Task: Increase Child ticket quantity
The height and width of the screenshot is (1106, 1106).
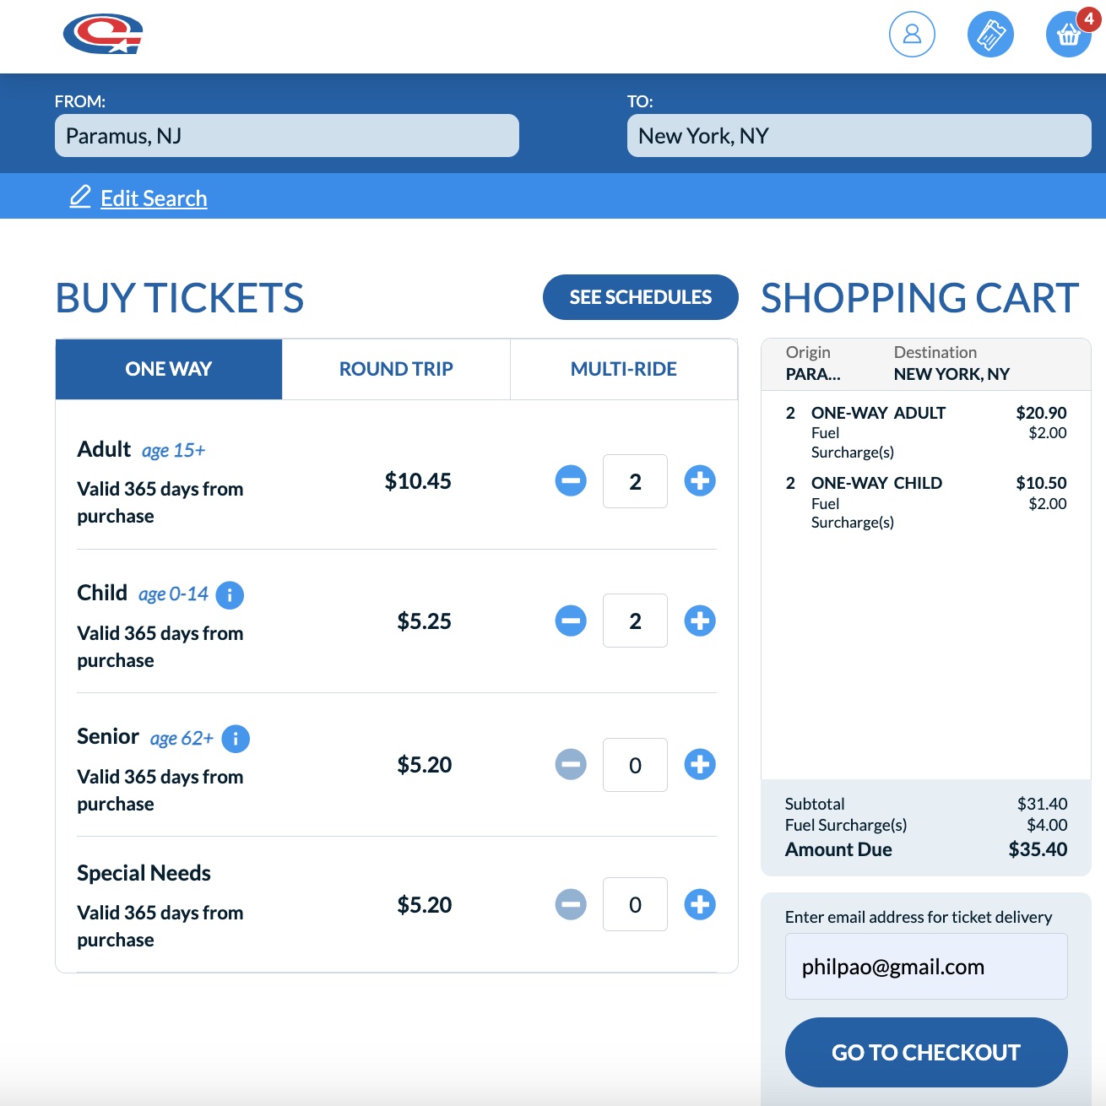Action: tap(700, 621)
